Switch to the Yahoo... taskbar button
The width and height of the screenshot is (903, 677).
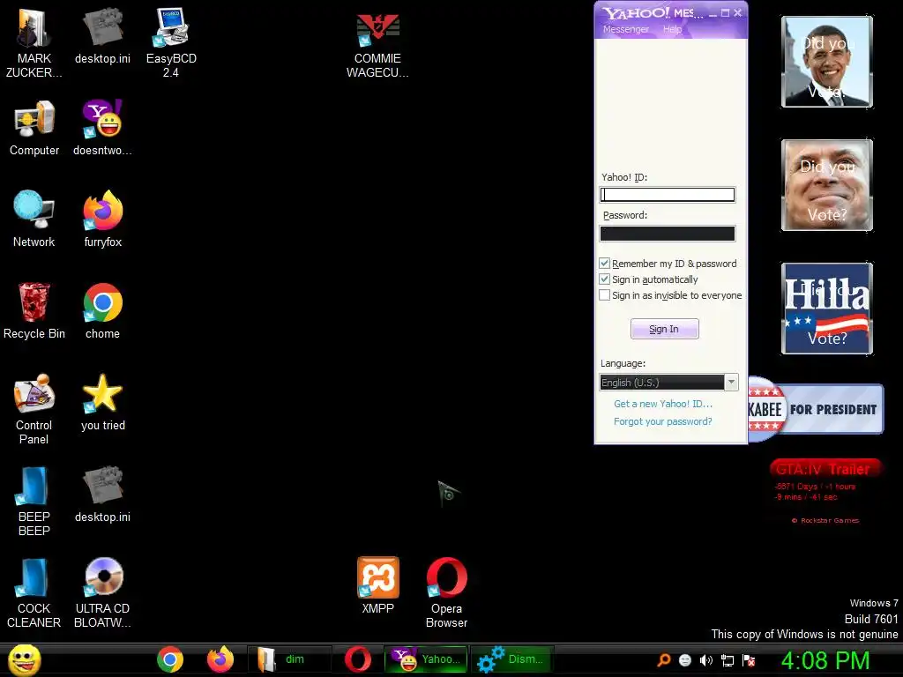click(426, 659)
